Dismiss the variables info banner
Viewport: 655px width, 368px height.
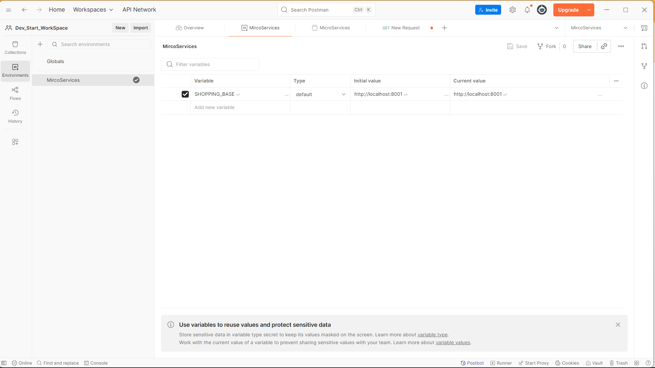618,325
